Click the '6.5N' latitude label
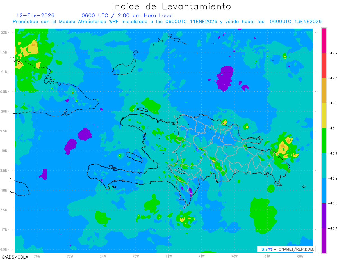Image resolution: width=337 pixels, height=260 pixels. 4,249
